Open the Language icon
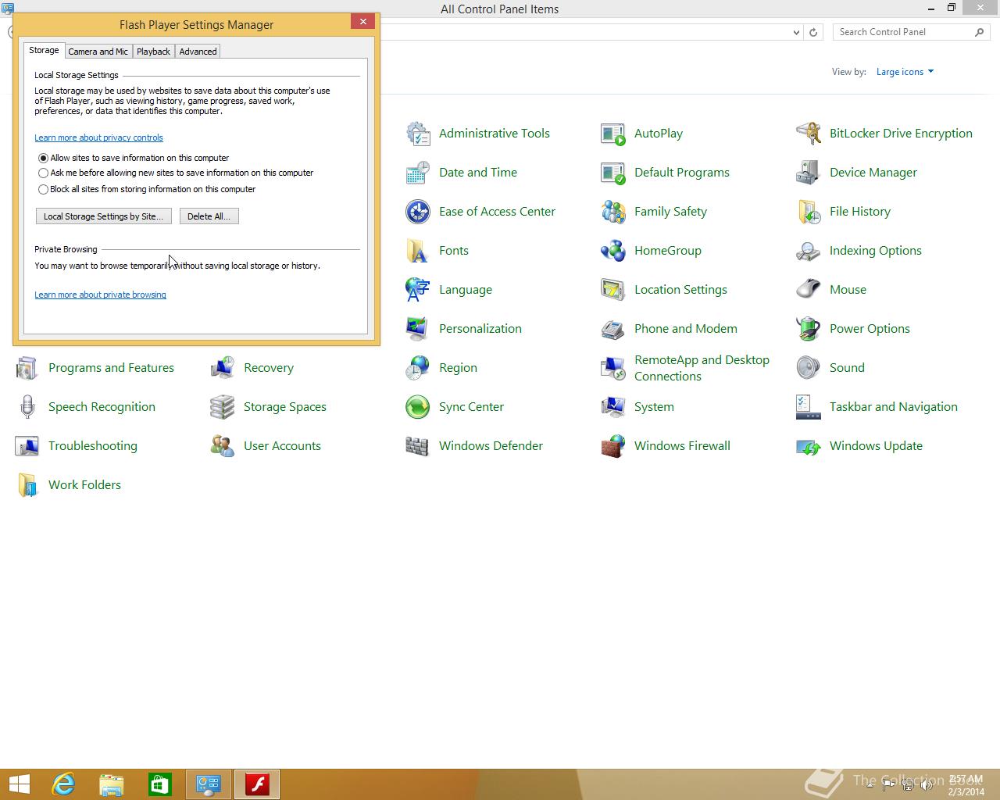The width and height of the screenshot is (1000, 800). [418, 290]
